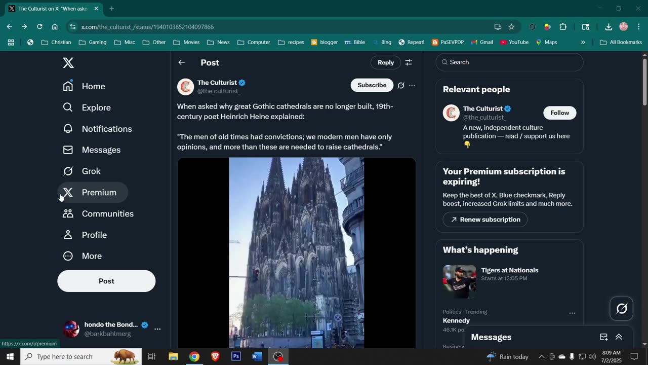Open Chrome Downloads icon

click(609, 27)
